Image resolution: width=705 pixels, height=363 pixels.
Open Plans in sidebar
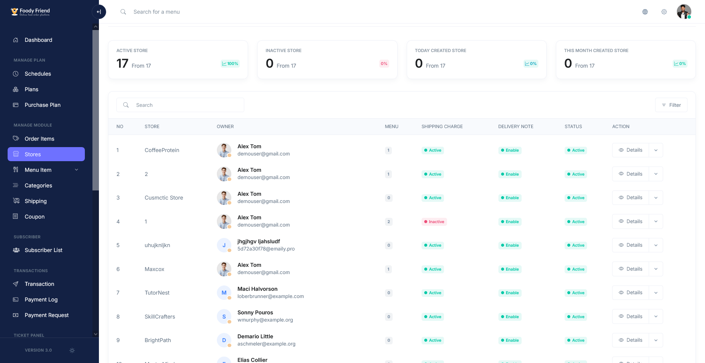(x=46, y=89)
